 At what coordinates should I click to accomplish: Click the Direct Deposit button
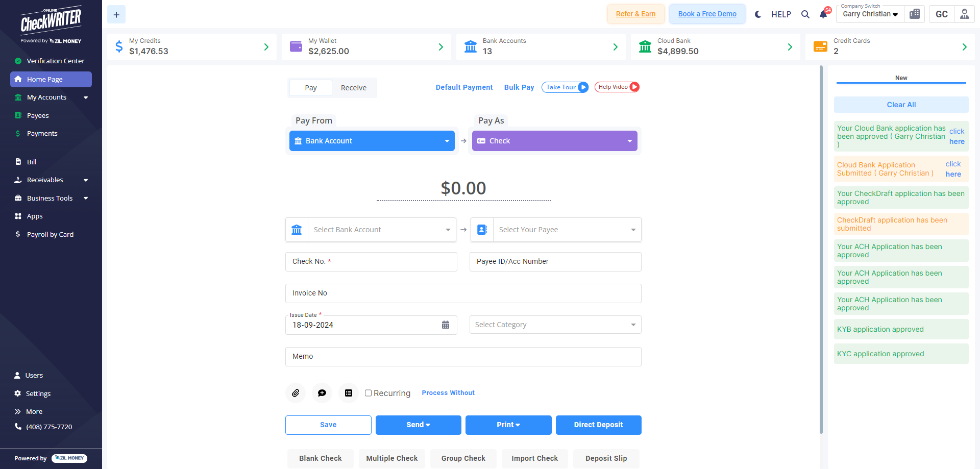598,425
